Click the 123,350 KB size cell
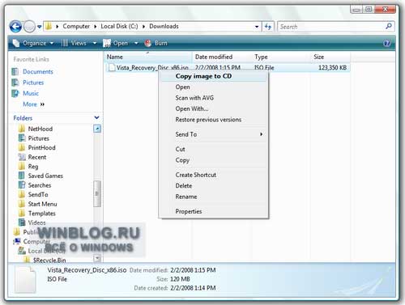405x305 pixels. [332, 67]
